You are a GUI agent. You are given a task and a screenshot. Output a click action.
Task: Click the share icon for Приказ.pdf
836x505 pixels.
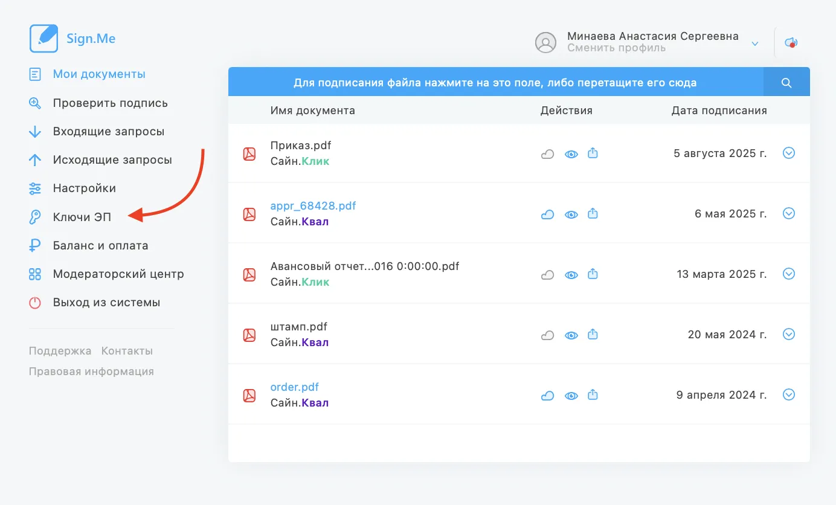point(593,153)
